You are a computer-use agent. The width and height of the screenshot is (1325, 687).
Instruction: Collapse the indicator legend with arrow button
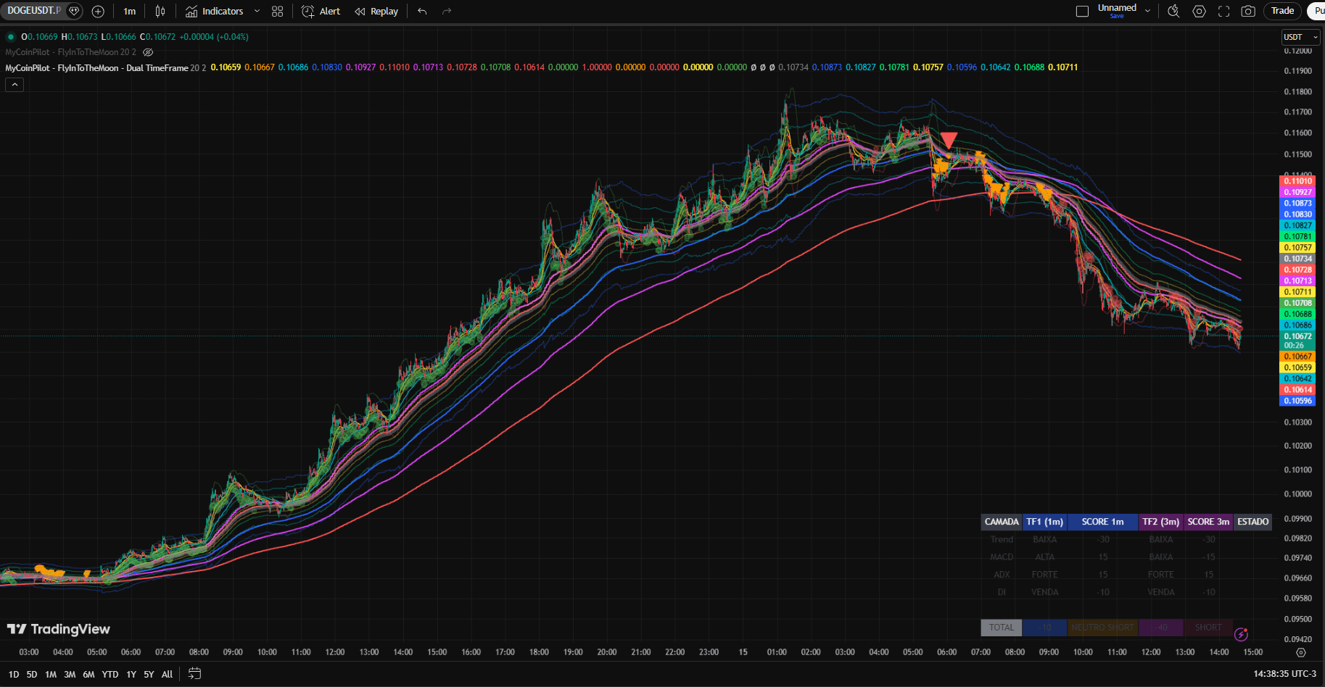click(x=15, y=85)
